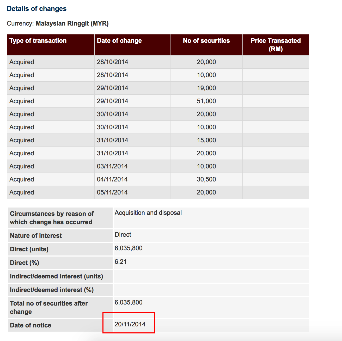Click the Direct (units) value 6,035,800
The height and width of the screenshot is (341, 342).
129,248
